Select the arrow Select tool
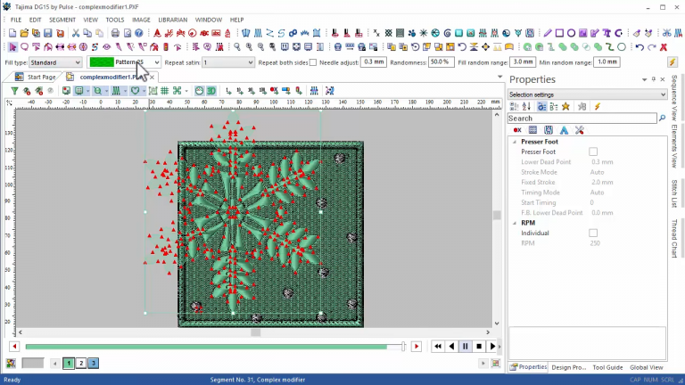 click(x=12, y=46)
